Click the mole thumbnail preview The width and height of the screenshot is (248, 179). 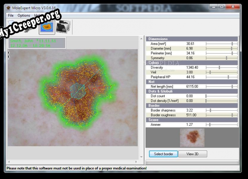pos(192,138)
